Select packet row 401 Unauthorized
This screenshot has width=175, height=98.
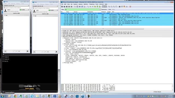coord(117,15)
